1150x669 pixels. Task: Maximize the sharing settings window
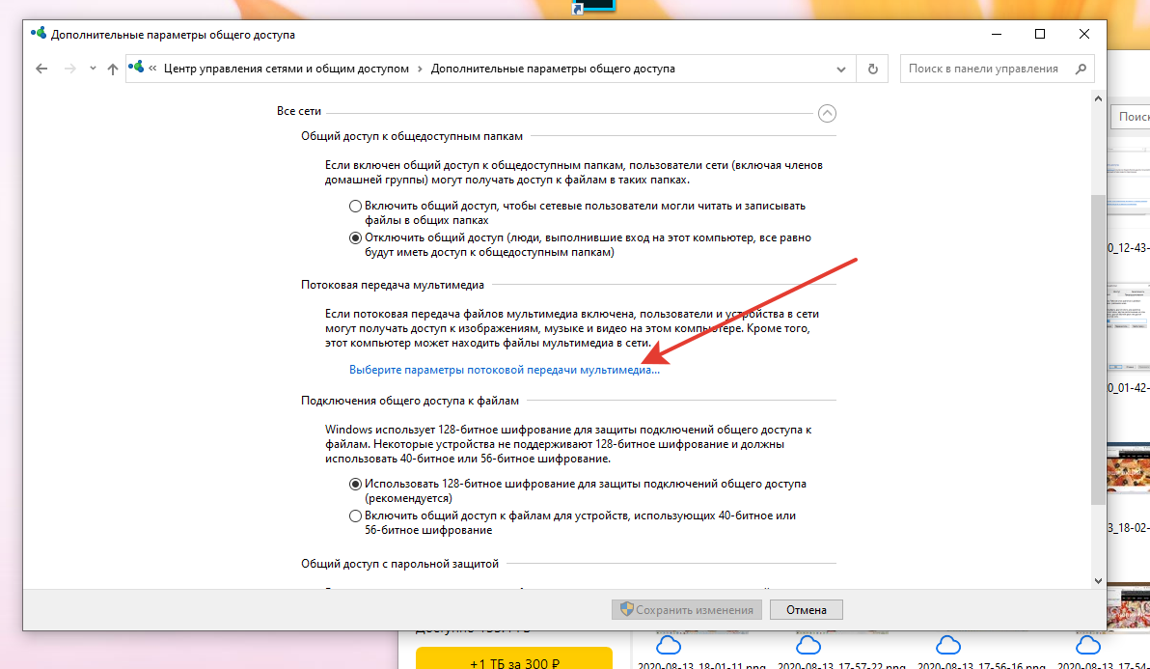point(1040,34)
